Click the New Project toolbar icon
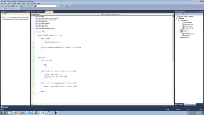The height and width of the screenshot is (115, 204). click(3, 6)
